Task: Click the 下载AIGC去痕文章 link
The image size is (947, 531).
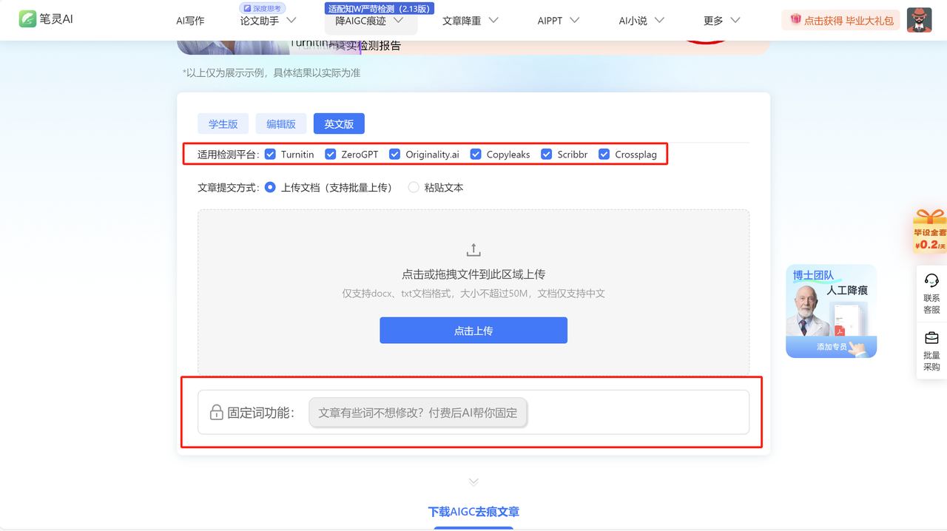Action: pyautogui.click(x=473, y=512)
